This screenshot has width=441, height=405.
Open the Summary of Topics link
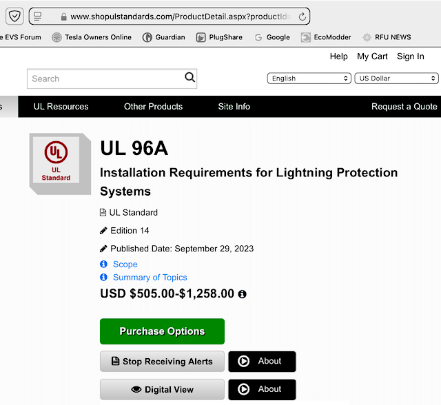(x=150, y=278)
